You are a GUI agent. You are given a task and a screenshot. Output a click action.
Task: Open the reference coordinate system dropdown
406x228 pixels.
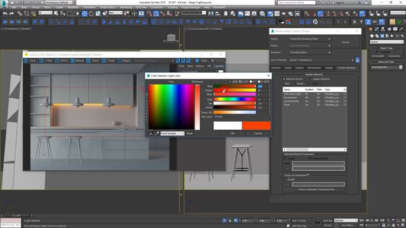[x=115, y=13]
